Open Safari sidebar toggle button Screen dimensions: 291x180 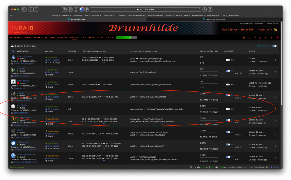[x=24, y=9]
